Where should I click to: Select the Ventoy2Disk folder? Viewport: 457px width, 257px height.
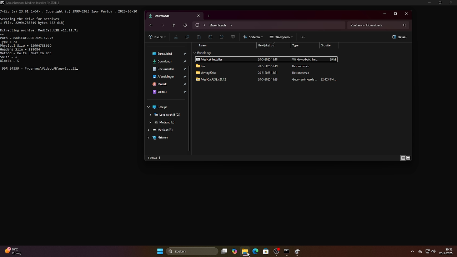(266, 73)
